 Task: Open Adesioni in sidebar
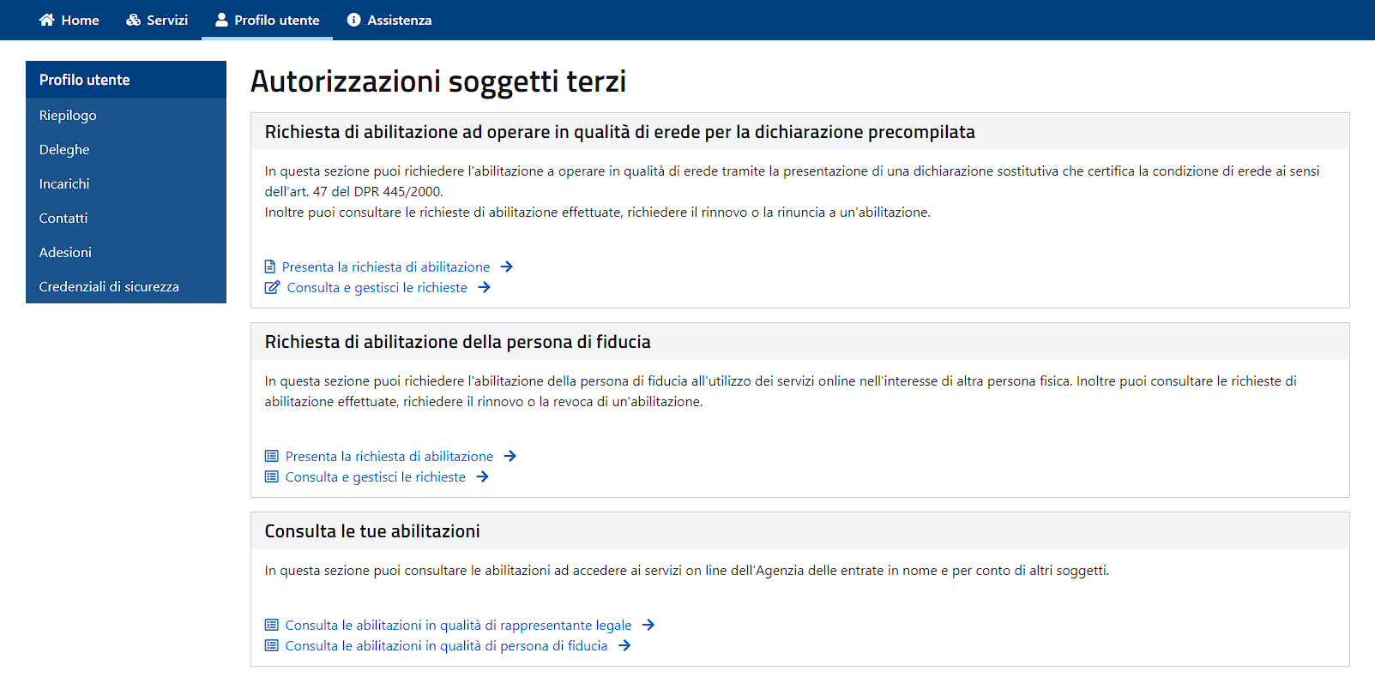[126, 252]
